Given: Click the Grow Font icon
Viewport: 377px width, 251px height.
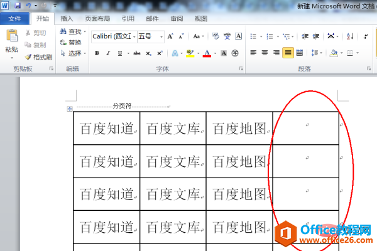Looking at the screenshot, I should 170,36.
